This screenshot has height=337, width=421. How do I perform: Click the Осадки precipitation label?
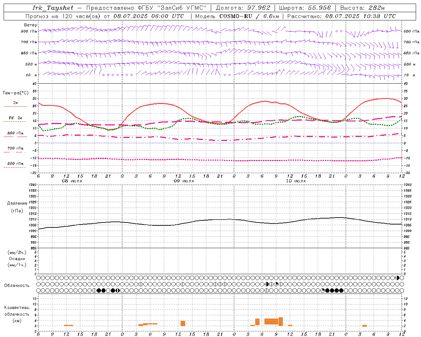coord(17,259)
